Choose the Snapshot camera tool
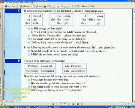 [45, 6]
